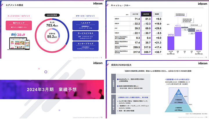Click the +38.7 table cell

click(158, 52)
